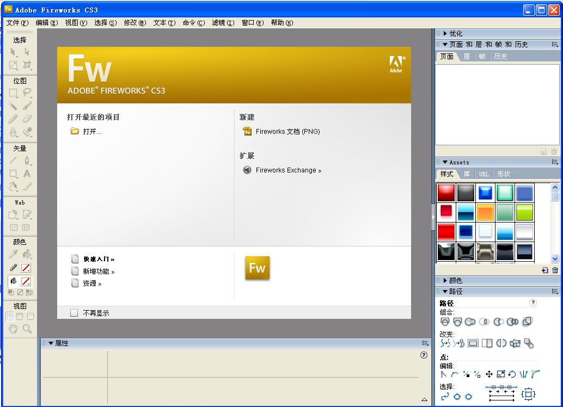
Task: Select the Pointer tool
Action: [x=13, y=52]
